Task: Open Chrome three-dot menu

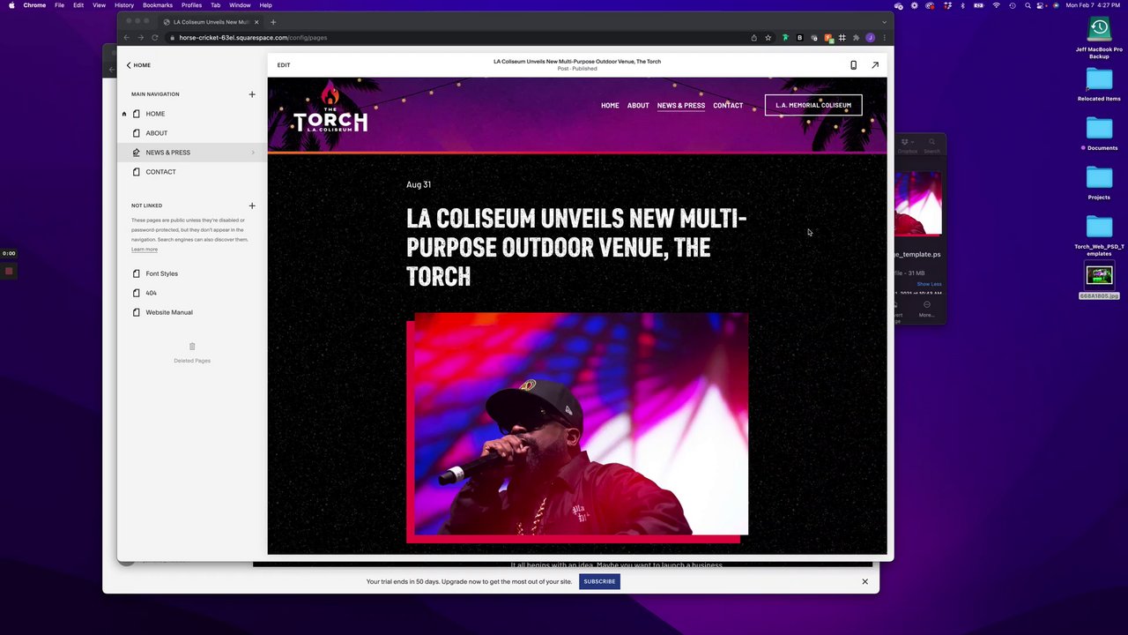Action: 884,38
